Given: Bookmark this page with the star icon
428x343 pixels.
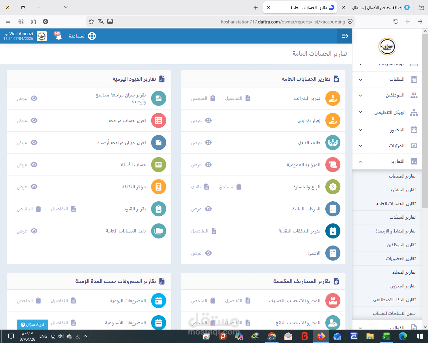Looking at the screenshot, I should click(91, 21).
